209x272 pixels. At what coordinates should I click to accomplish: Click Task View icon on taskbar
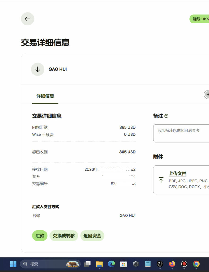pyautogui.click(x=87, y=264)
